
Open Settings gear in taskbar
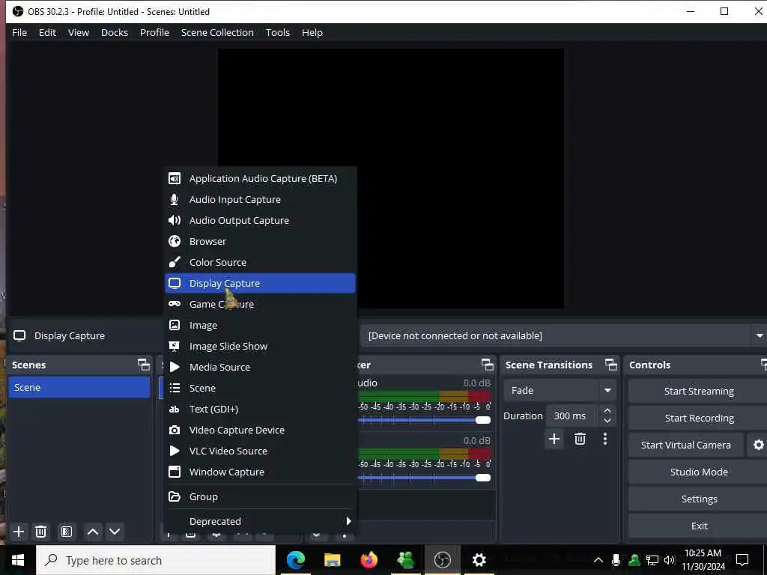pyautogui.click(x=479, y=560)
